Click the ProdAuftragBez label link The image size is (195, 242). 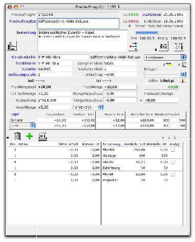pyautogui.click(x=23, y=22)
